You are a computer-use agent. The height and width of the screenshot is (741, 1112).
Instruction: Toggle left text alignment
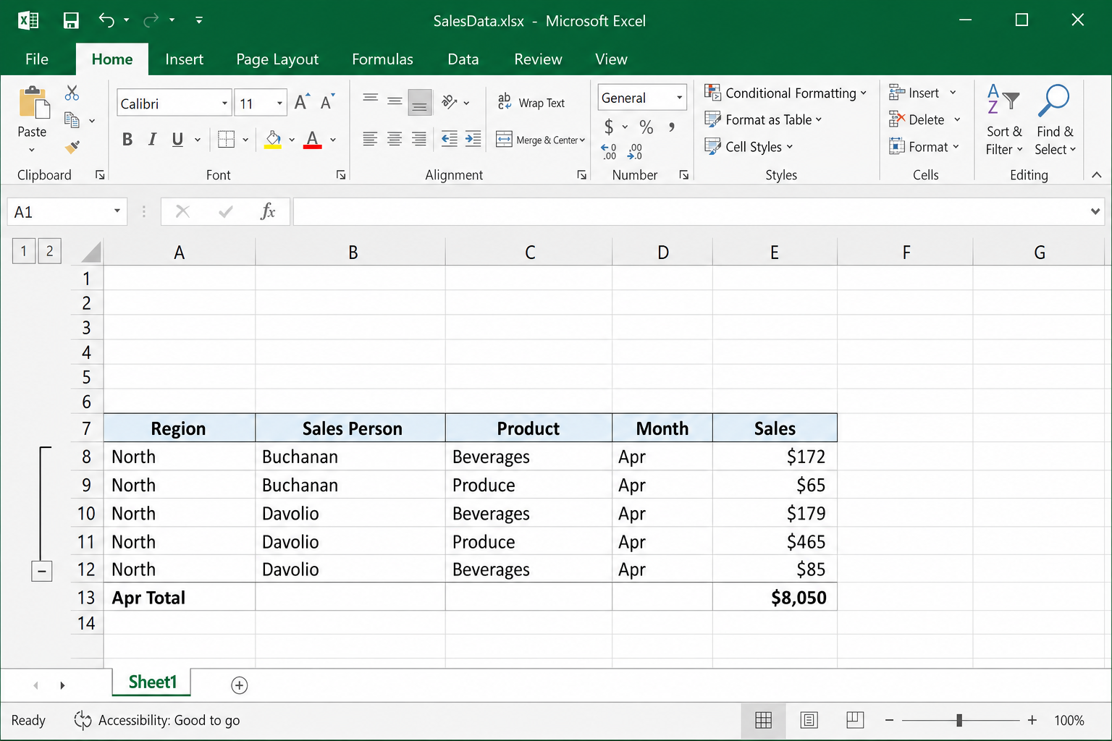click(370, 139)
